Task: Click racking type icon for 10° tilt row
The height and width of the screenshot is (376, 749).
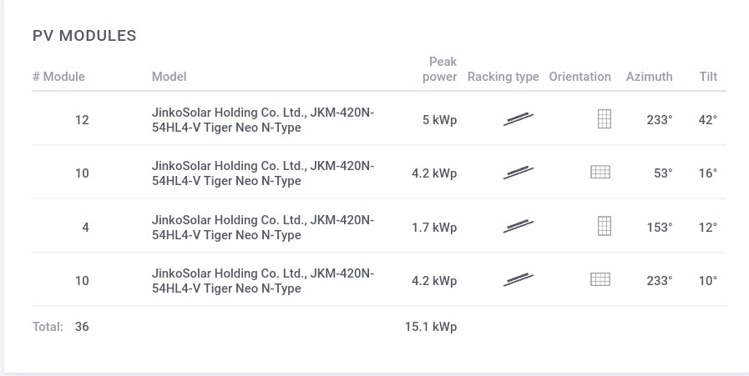Action: [x=519, y=280]
